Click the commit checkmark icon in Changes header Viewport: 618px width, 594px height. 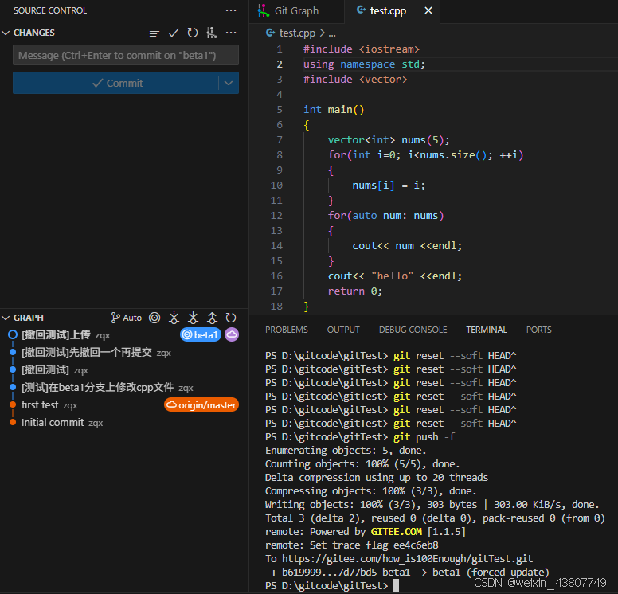click(x=174, y=33)
